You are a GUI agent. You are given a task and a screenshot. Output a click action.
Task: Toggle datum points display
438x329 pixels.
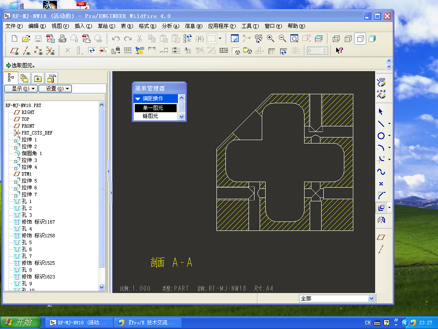(38, 51)
